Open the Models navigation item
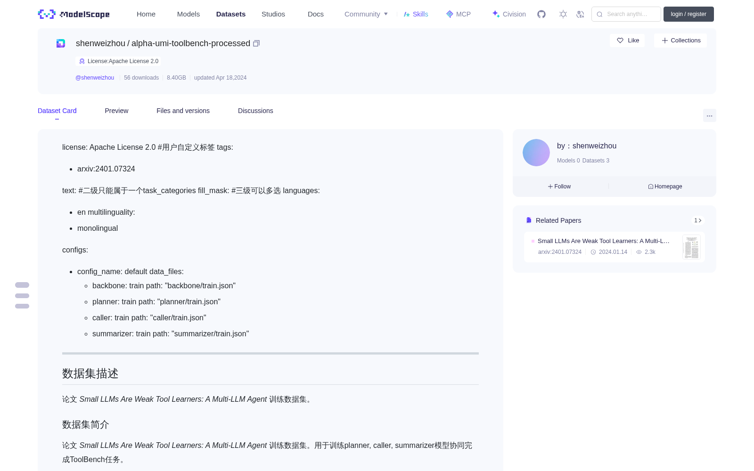Viewport: 754px width, 471px height. point(188,14)
